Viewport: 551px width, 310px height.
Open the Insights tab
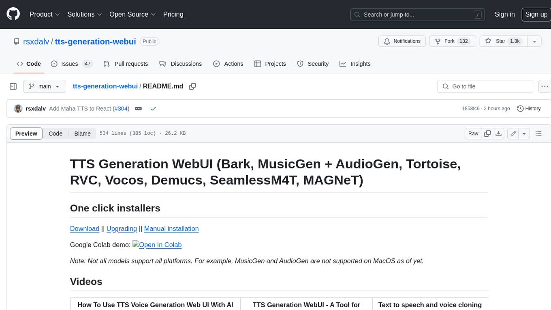point(355,64)
